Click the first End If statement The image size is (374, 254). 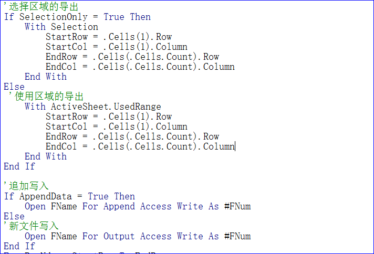(x=19, y=166)
